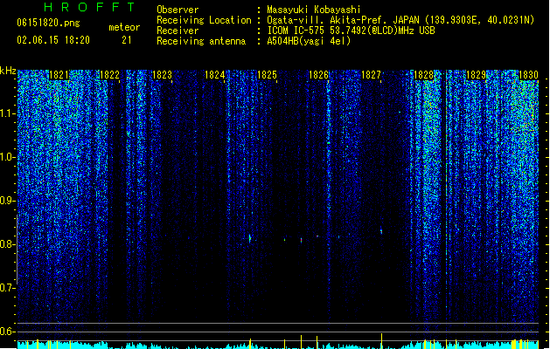This screenshot has height=349, width=550.
Task: Click the bright echo dot midway between 1824 and 1825
Action: click(x=250, y=238)
